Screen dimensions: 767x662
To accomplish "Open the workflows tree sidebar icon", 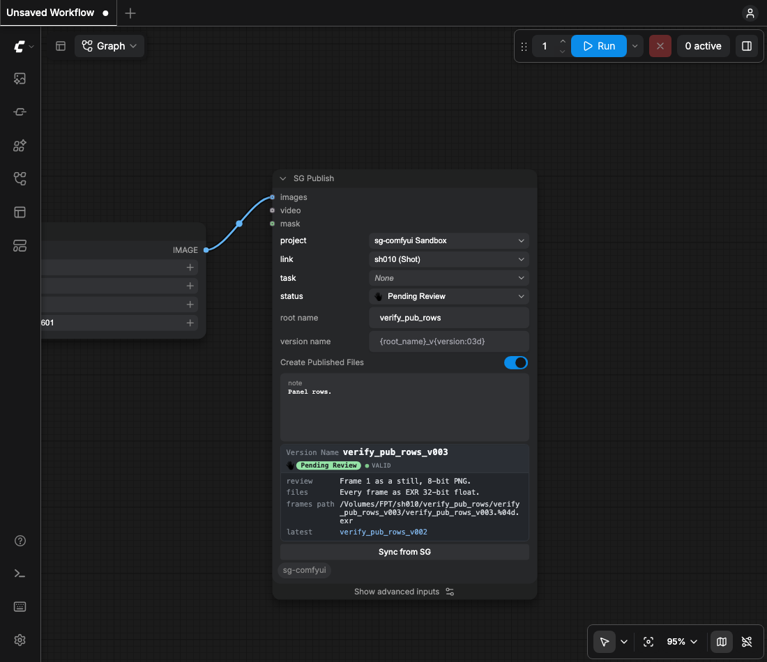I will tap(20, 178).
